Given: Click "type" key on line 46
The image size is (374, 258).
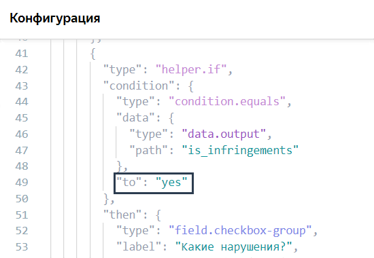Looking at the screenshot, I should tap(149, 134).
